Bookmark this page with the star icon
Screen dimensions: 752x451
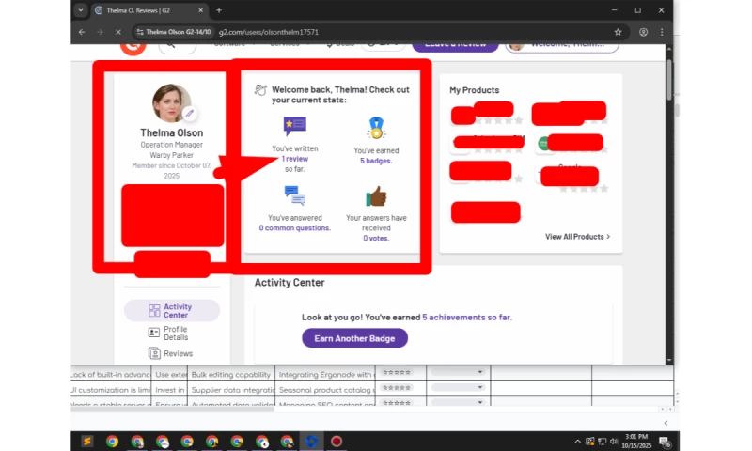click(x=618, y=31)
